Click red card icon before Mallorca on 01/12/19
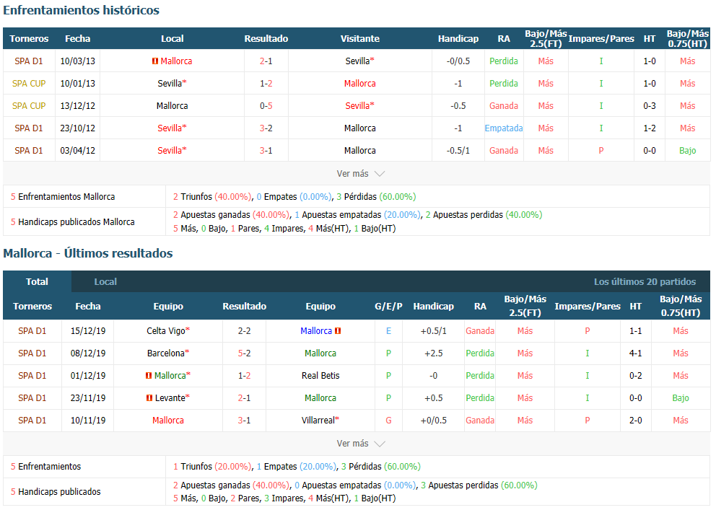 coord(149,375)
